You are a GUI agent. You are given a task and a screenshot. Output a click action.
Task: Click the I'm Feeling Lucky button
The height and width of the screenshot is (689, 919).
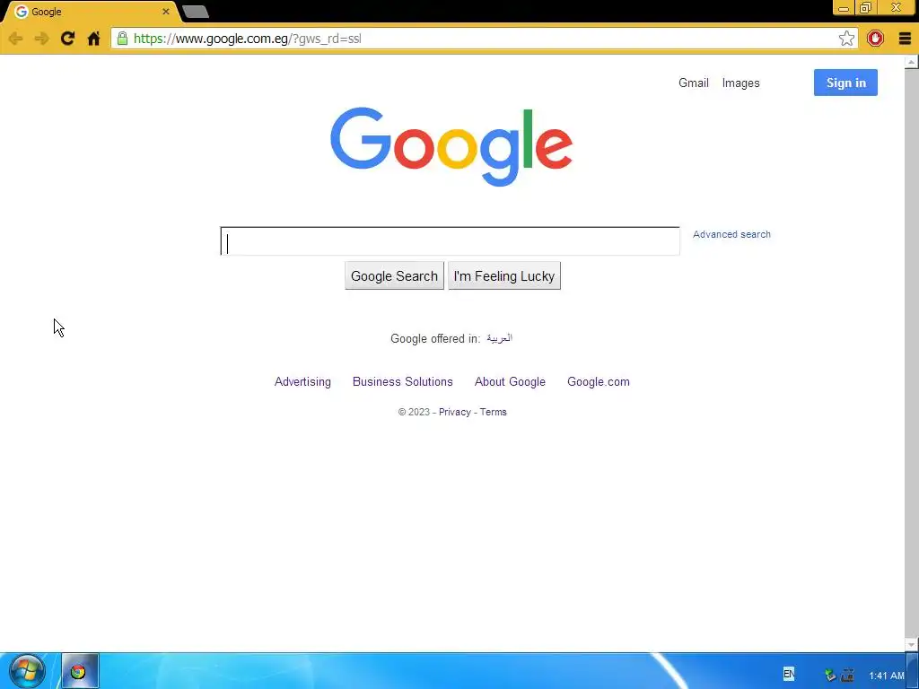504,275
